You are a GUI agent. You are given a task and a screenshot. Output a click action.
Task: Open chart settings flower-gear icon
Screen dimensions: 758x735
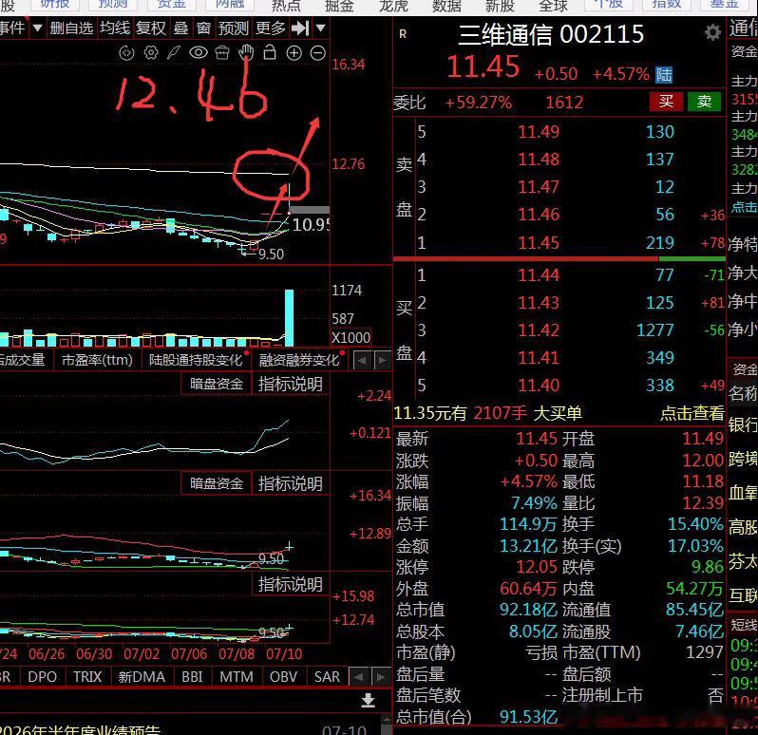(x=151, y=52)
